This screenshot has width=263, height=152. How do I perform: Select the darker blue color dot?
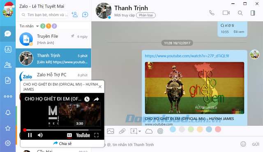click(x=209, y=129)
